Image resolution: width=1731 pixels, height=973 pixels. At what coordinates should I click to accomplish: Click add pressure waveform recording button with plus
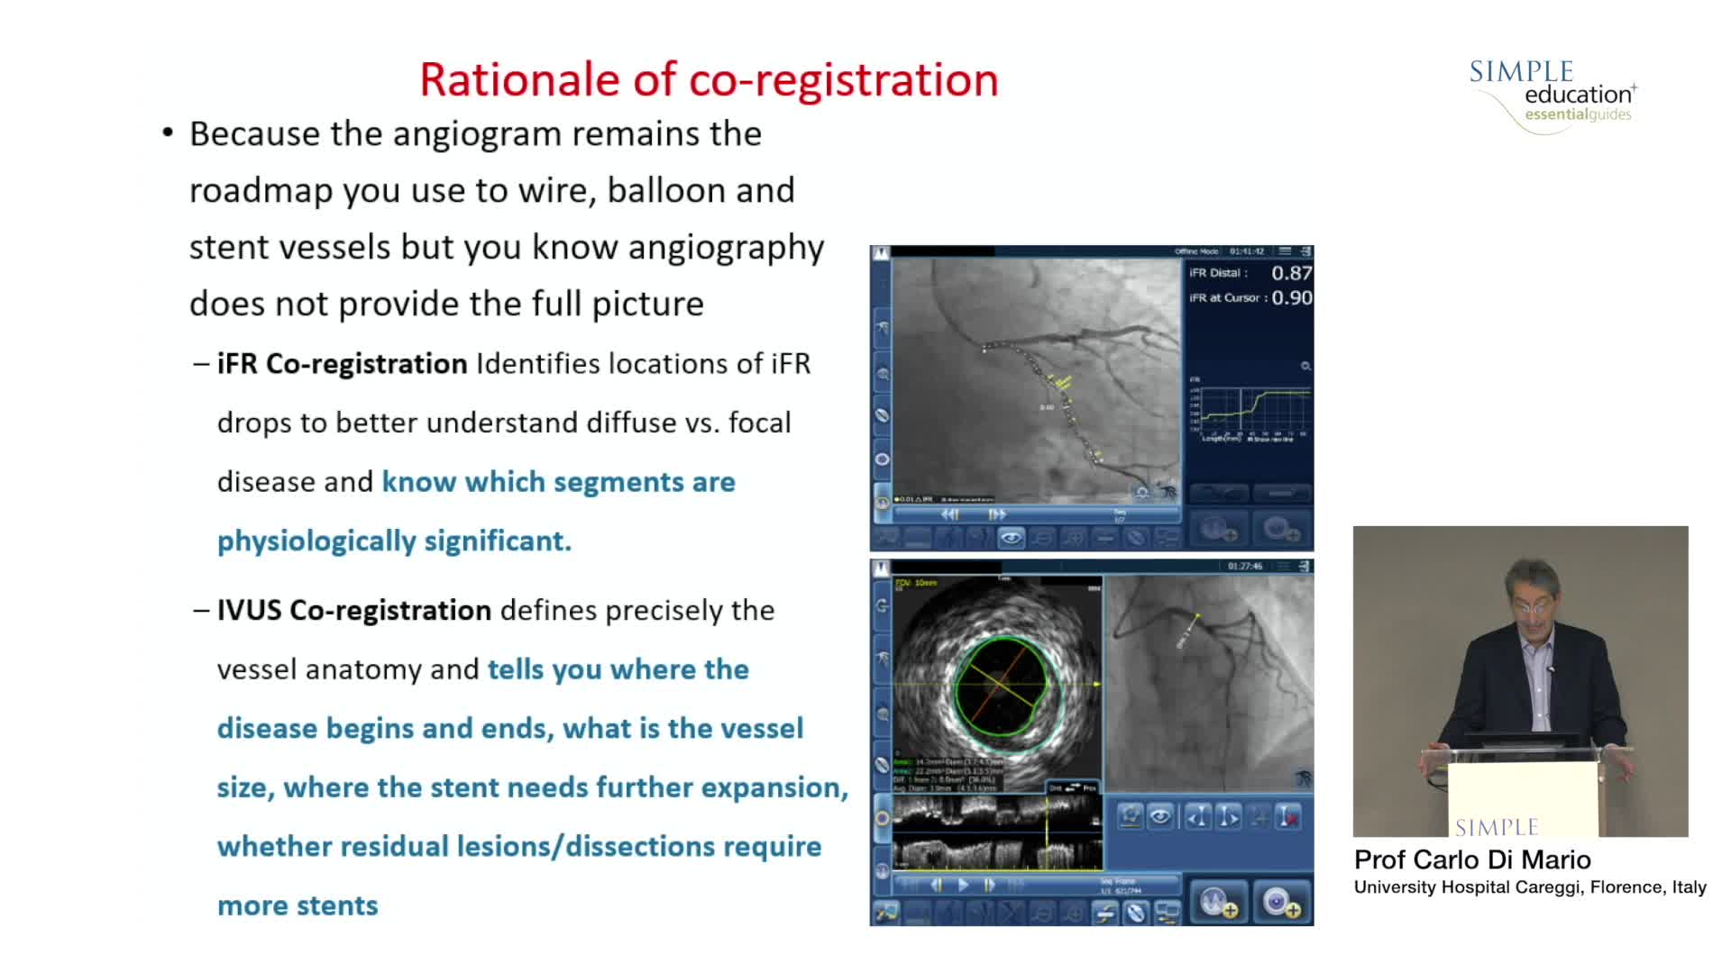tap(1218, 902)
